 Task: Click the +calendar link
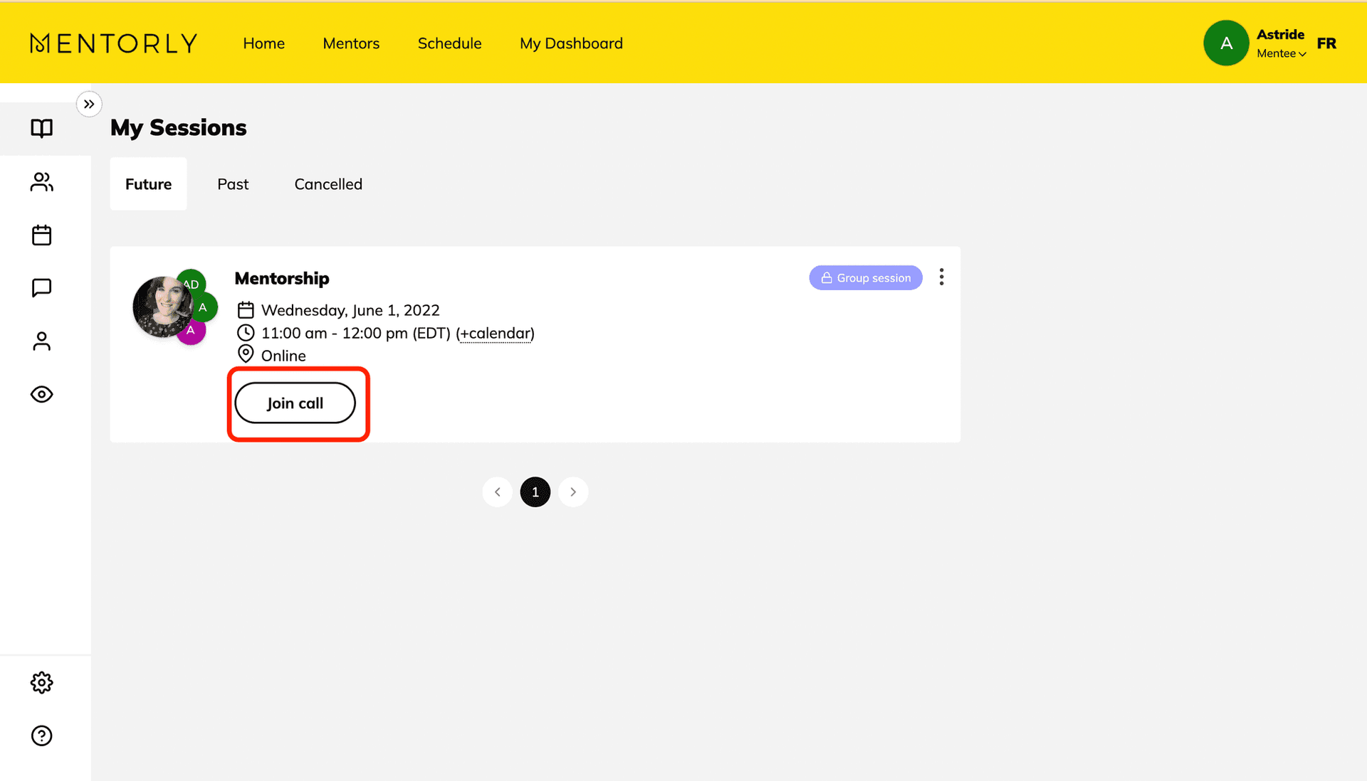click(x=495, y=333)
